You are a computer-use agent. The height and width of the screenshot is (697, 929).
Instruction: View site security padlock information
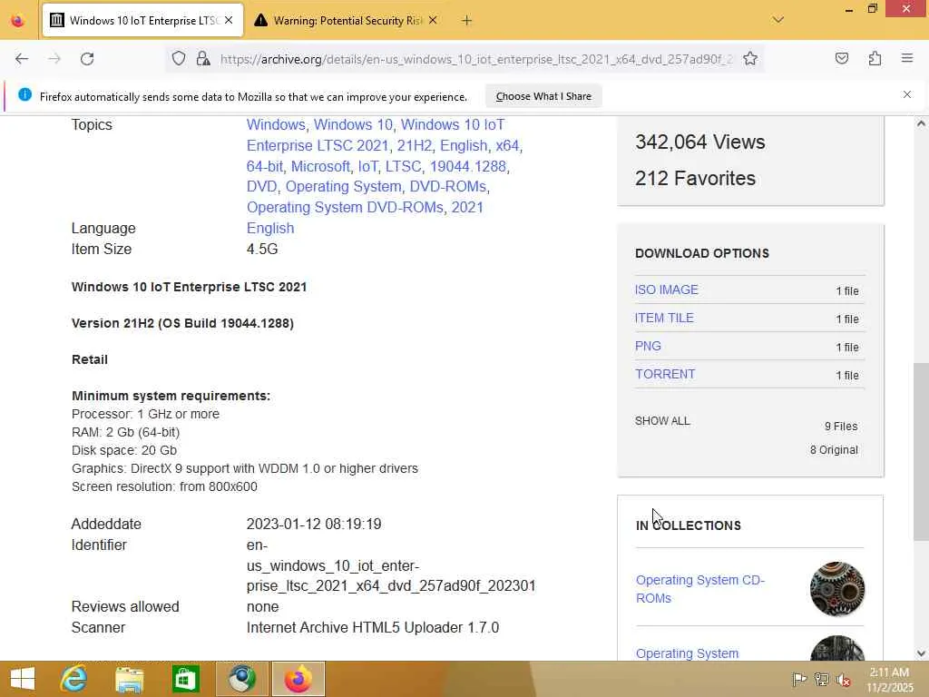click(x=203, y=58)
